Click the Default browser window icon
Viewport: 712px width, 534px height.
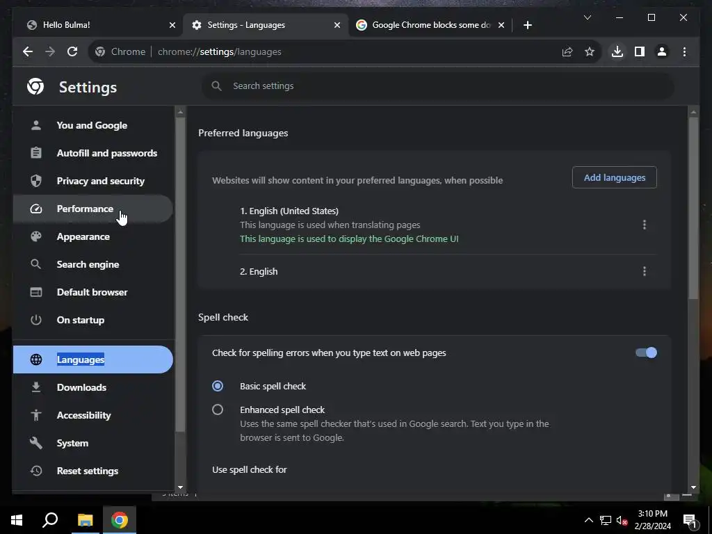click(x=36, y=292)
